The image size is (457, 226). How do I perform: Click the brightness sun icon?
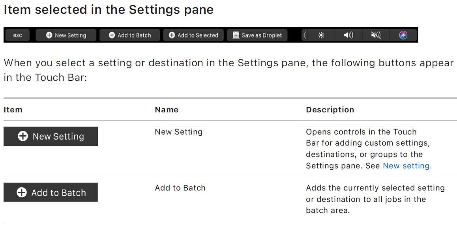[321, 35]
